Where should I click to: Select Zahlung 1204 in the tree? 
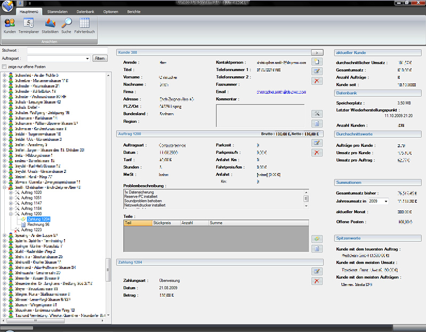pyautogui.click(x=38, y=219)
